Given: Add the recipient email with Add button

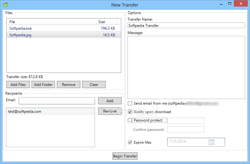Looking at the screenshot, I should [110, 101].
